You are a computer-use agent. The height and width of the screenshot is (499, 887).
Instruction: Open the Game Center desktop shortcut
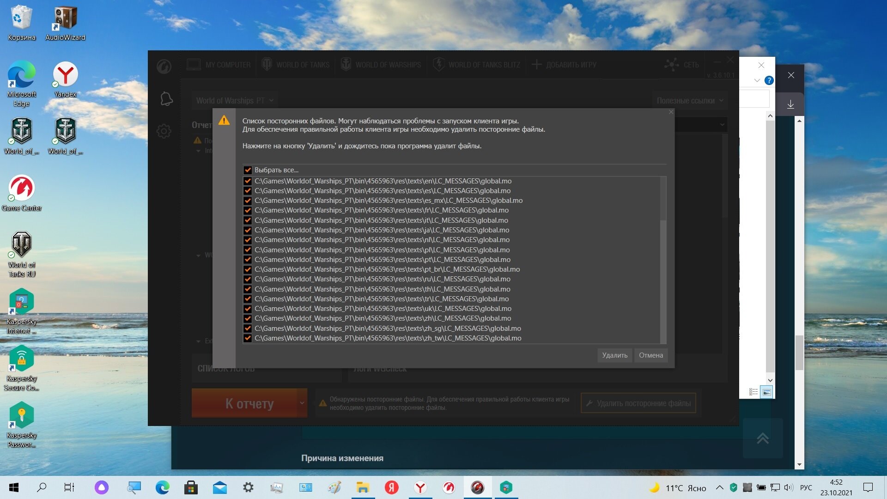[x=22, y=193]
